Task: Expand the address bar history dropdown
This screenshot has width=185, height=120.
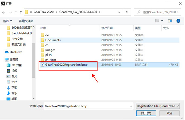Action: [x=119, y=12]
